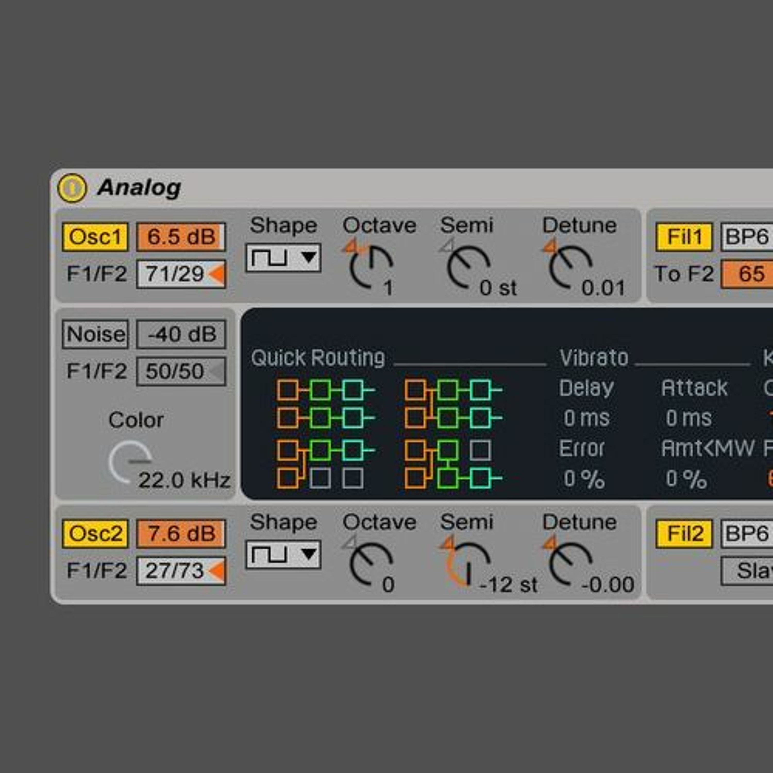773x773 pixels.
Task: Click Osc1 F1/F2 71/29 balance slider
Action: click(x=181, y=274)
